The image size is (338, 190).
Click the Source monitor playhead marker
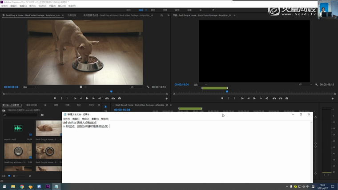click(x=111, y=91)
